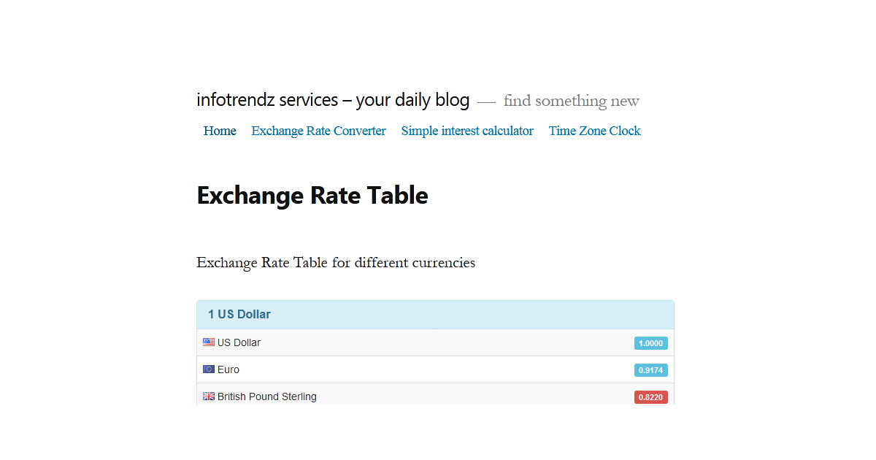Select the Euro table row
876x460 pixels.
(x=434, y=369)
